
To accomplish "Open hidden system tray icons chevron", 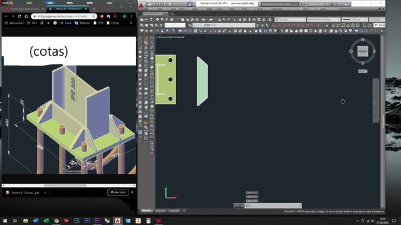I will (358, 221).
